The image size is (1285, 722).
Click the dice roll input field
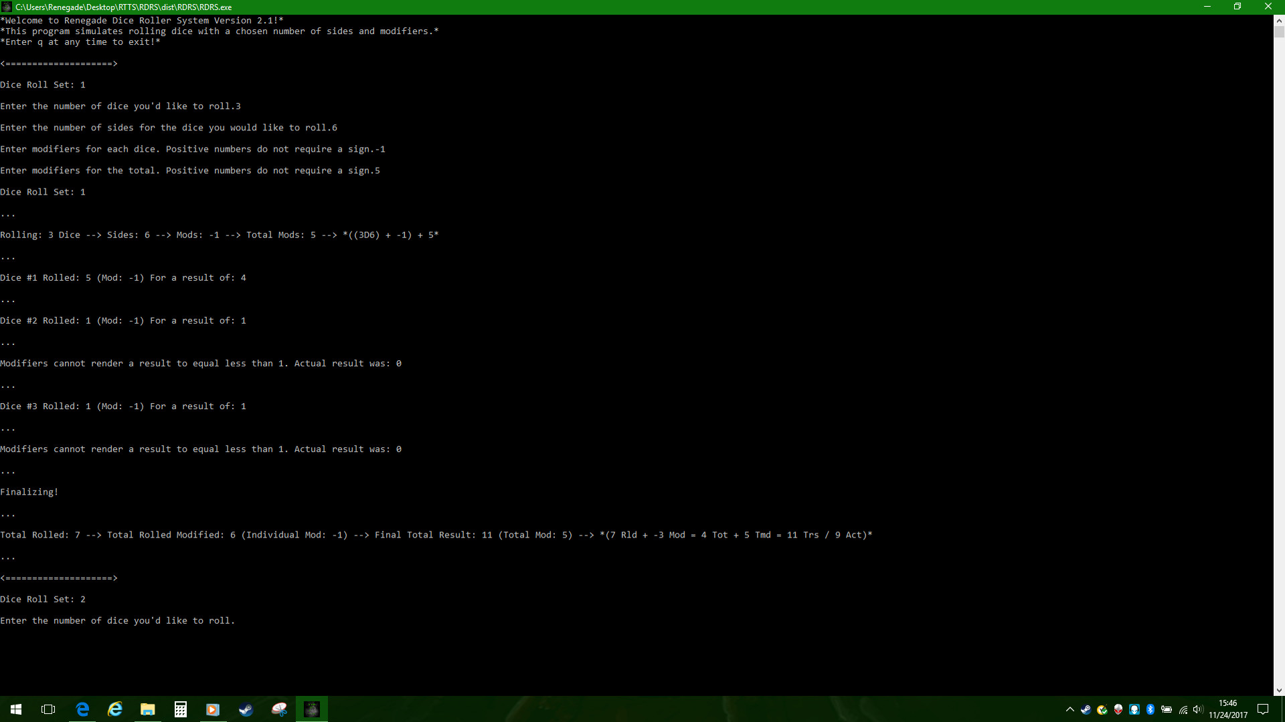(238, 620)
